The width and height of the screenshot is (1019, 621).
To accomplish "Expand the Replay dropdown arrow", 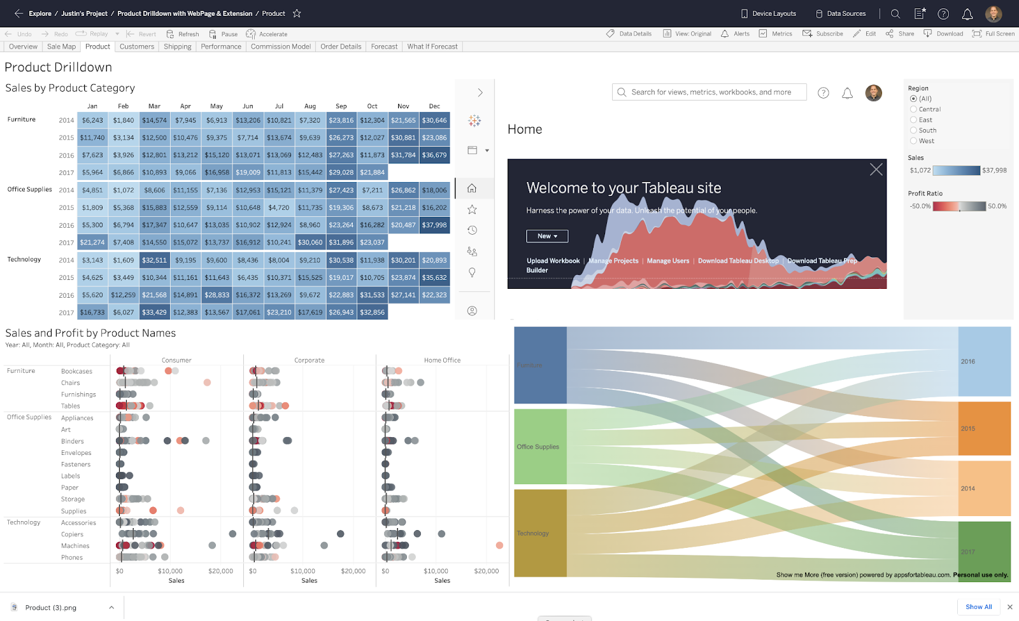I will [116, 34].
